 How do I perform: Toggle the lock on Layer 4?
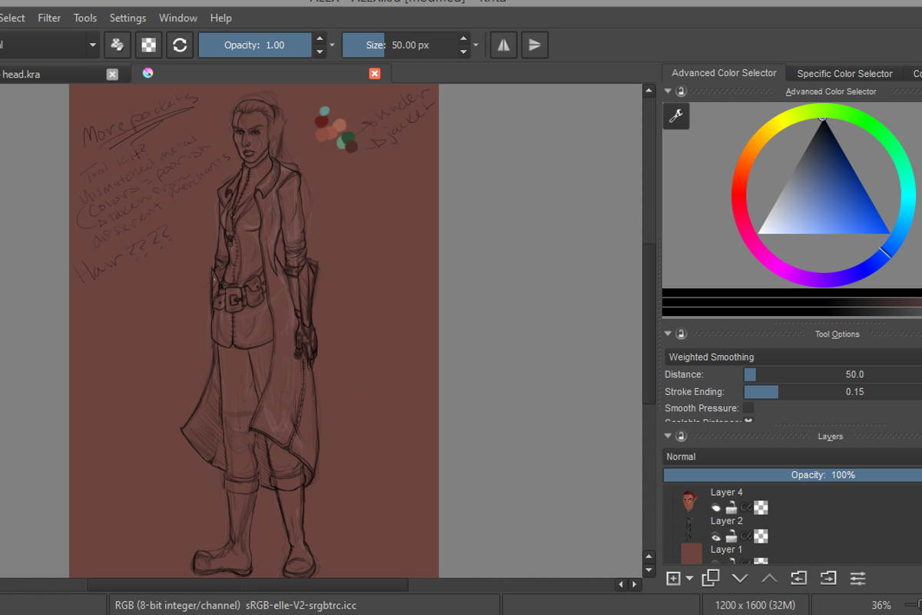(x=731, y=507)
